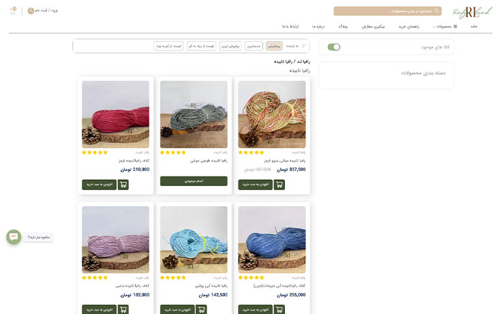501x314 pixels.
Task: Click cart icon for the lilac raffia product
Action: click(x=123, y=309)
